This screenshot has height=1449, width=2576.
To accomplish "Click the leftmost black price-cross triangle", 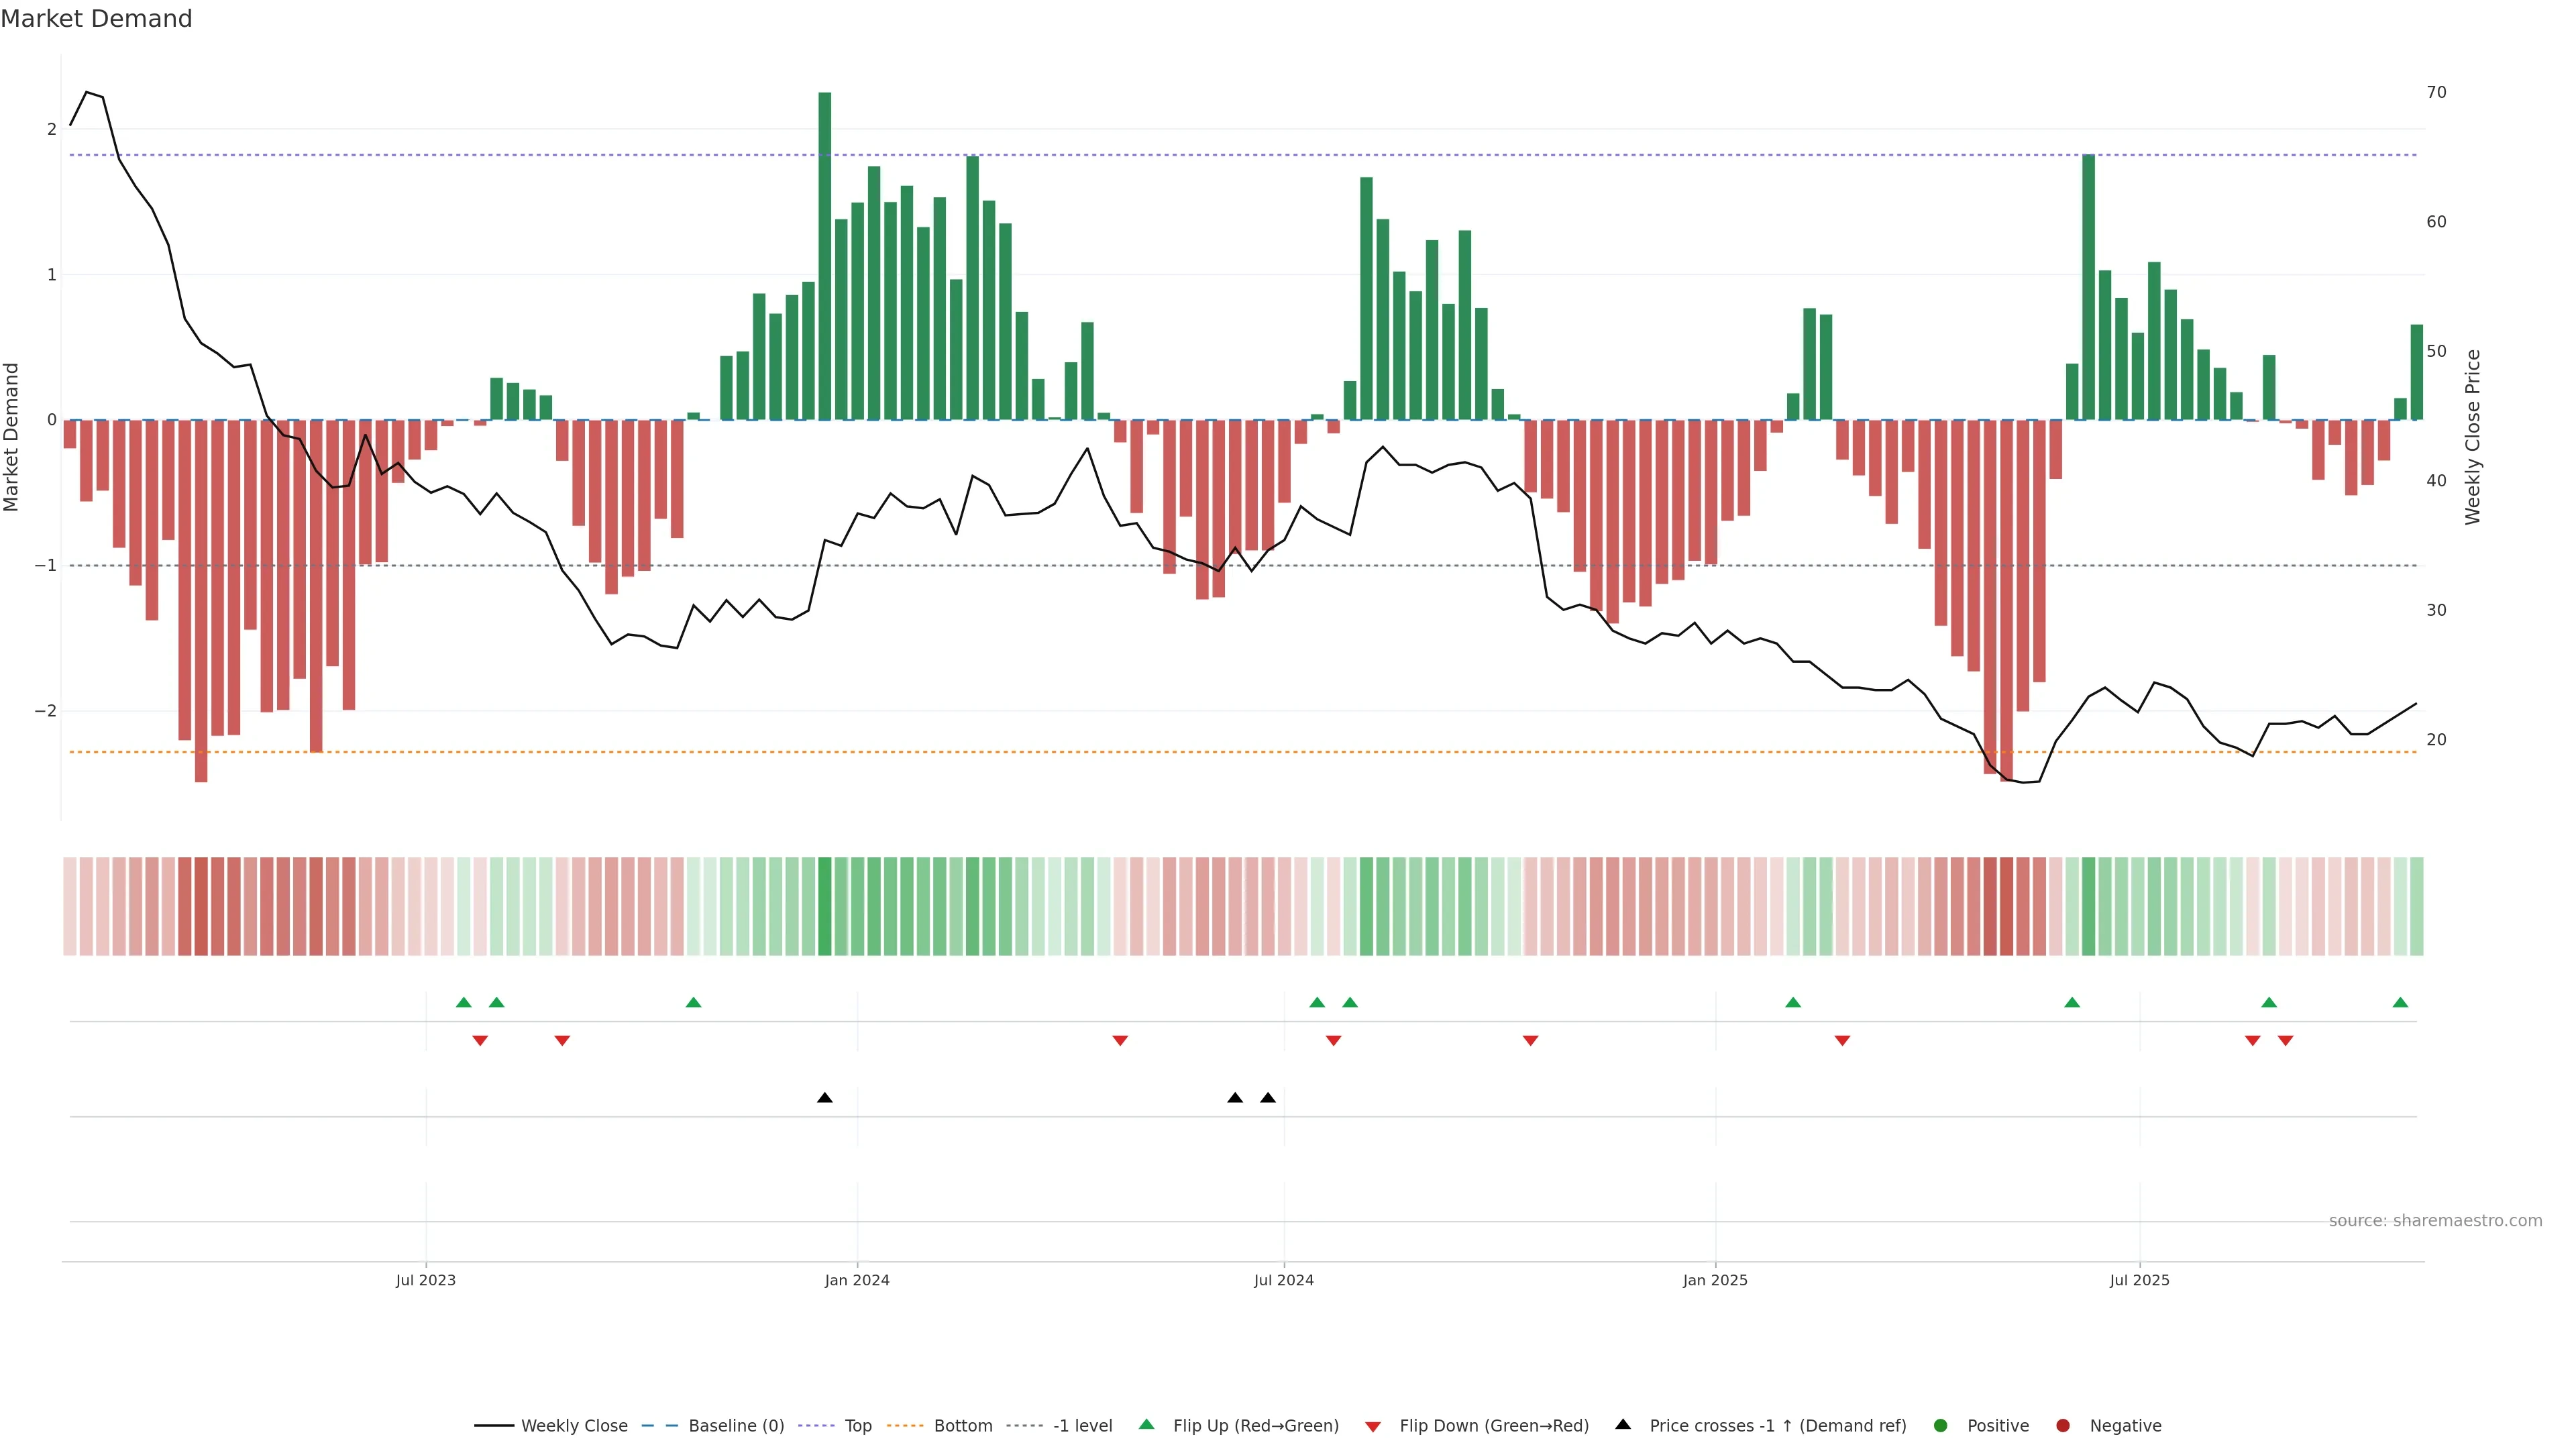I will pyautogui.click(x=825, y=1098).
